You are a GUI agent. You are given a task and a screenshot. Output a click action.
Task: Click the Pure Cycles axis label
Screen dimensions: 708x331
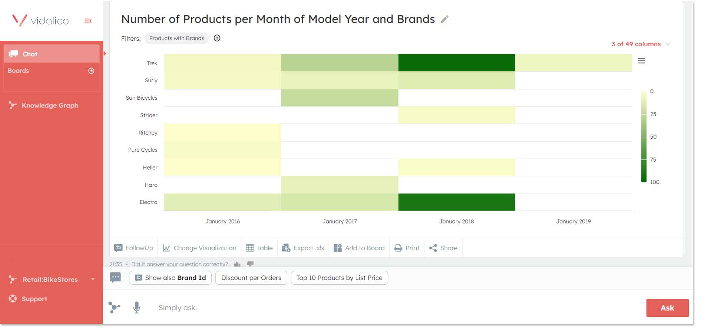pos(143,150)
